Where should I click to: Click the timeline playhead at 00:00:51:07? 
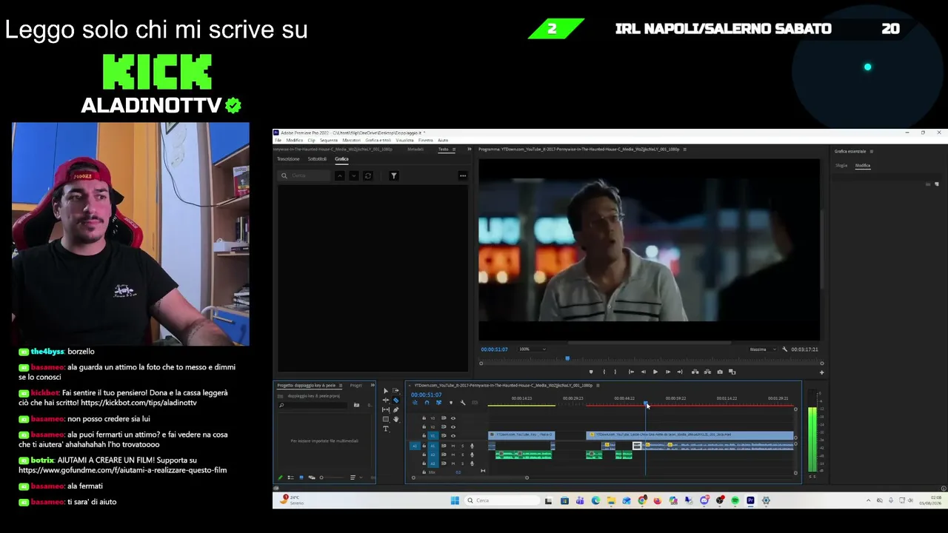tap(646, 404)
